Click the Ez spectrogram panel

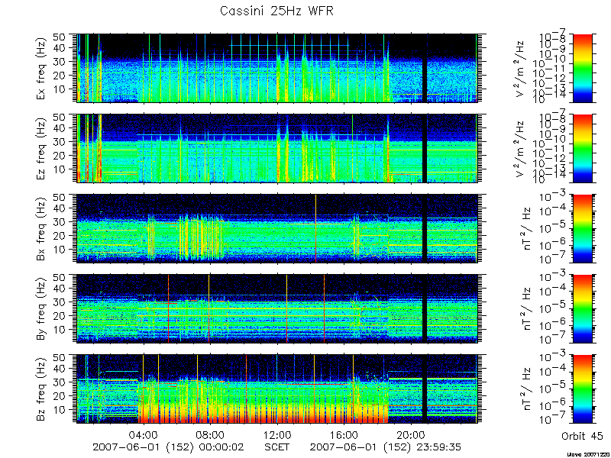click(277, 148)
